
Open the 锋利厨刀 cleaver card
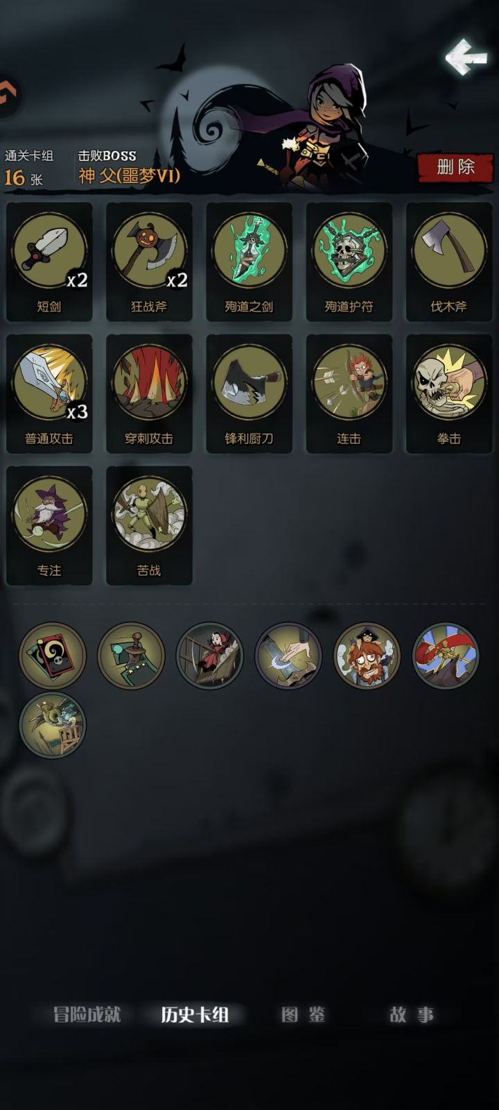coord(249,394)
